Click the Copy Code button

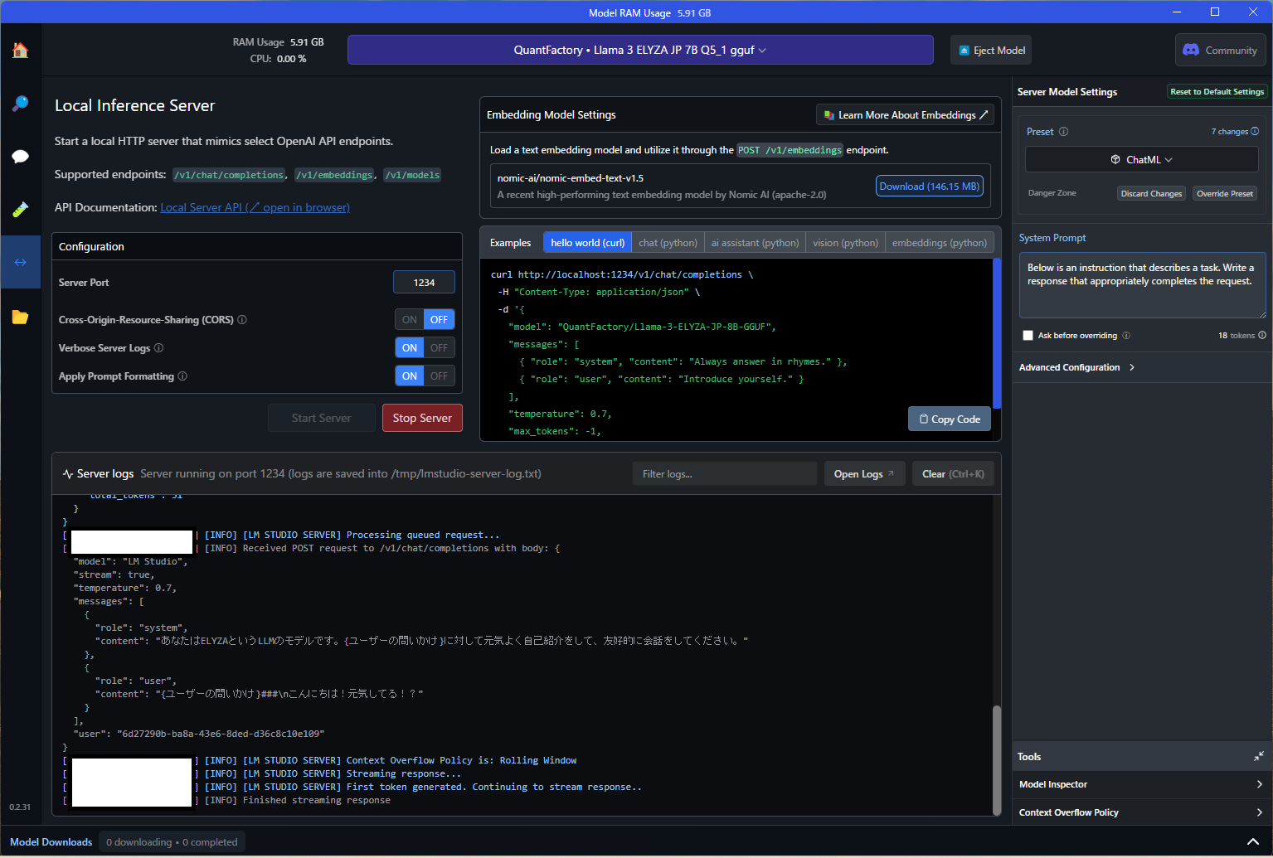pos(950,419)
